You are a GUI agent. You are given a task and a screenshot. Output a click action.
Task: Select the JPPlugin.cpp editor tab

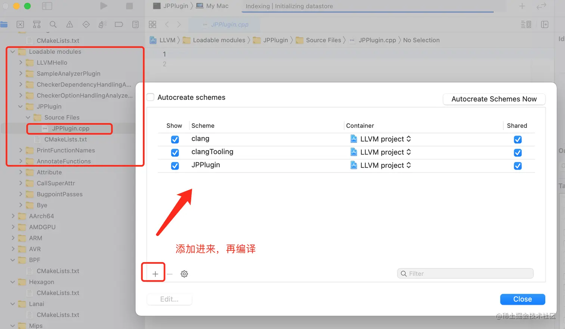click(x=225, y=24)
